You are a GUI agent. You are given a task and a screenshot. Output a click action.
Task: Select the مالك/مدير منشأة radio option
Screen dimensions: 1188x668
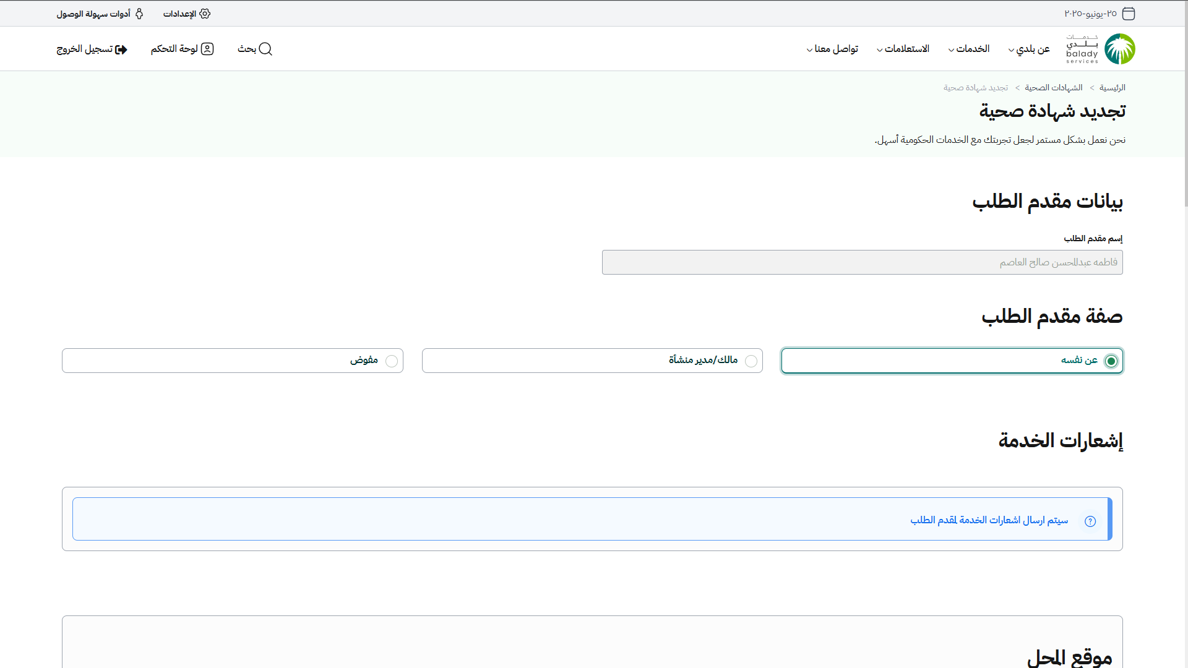751,361
